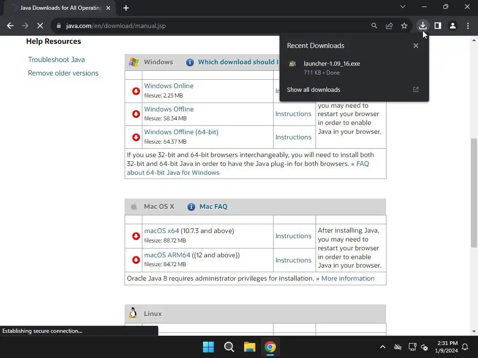Click the red download arrow for Windows Offline 58.34 MB
478x358 pixels.
136,114
